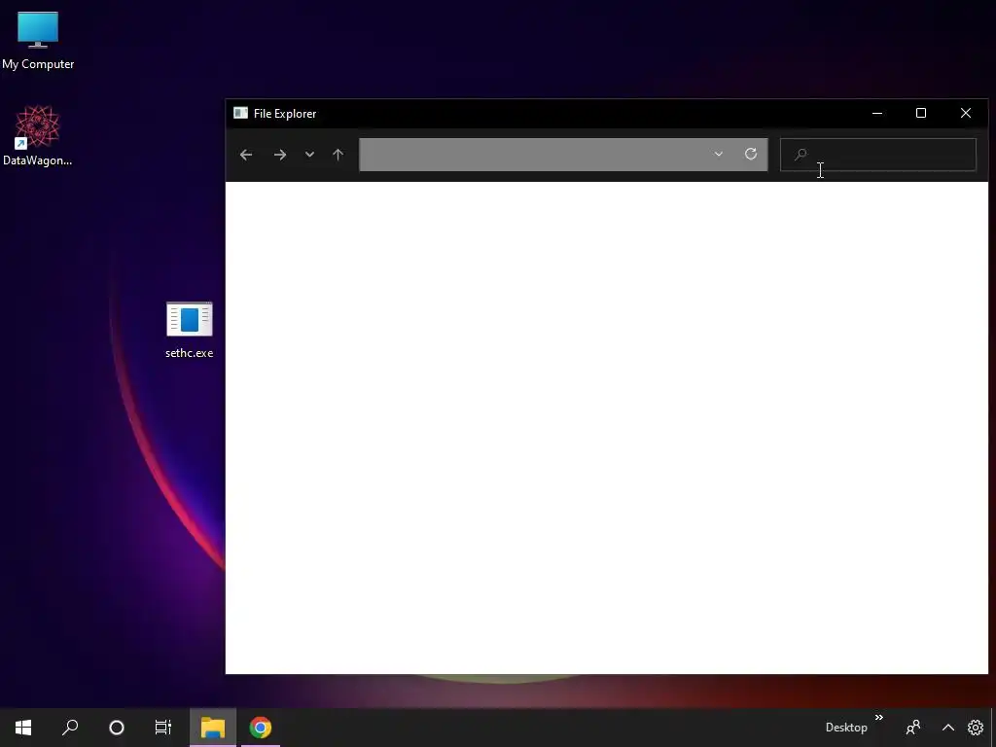Image resolution: width=996 pixels, height=747 pixels.
Task: Refresh the File Explorer view
Action: point(751,154)
